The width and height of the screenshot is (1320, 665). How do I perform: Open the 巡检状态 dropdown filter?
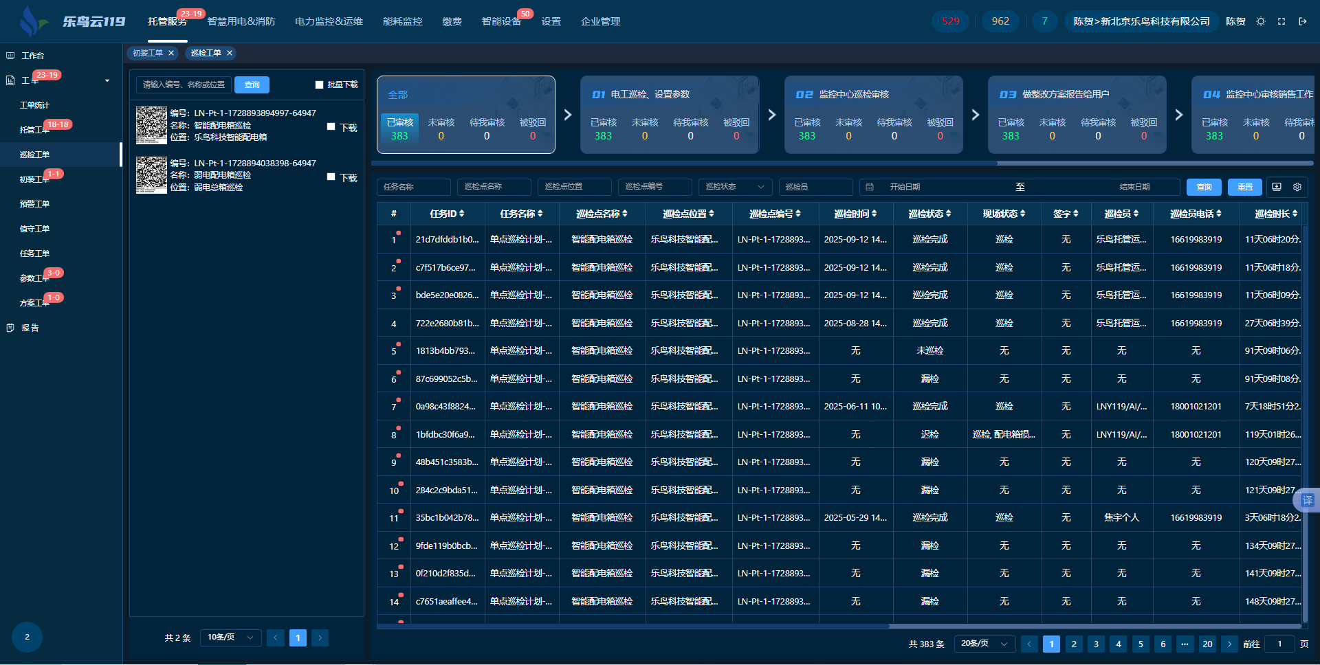click(734, 187)
